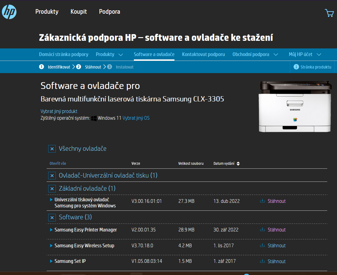Select the Kontaktovat podporu tab

(203, 55)
